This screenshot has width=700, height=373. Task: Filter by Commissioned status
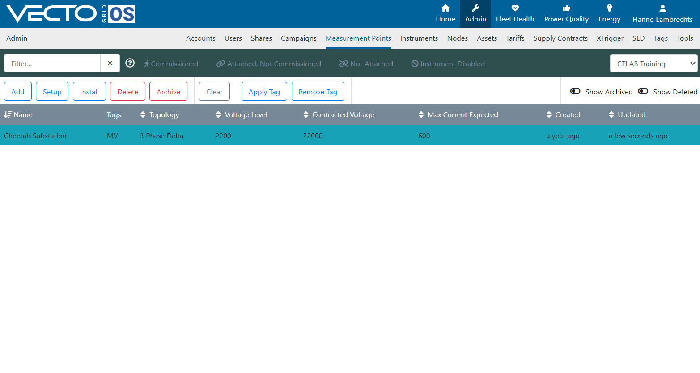tap(171, 64)
